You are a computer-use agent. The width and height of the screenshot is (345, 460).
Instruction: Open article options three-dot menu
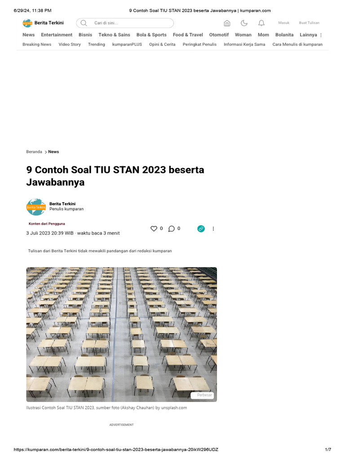pyautogui.click(x=213, y=229)
